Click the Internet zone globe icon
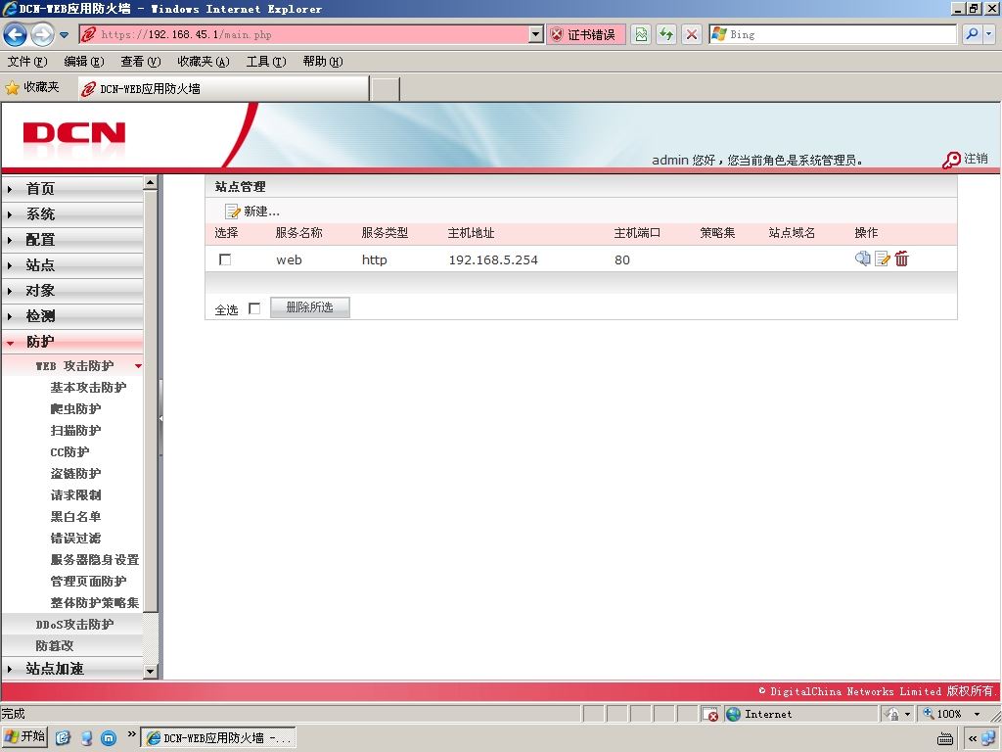This screenshot has height=752, width=1002. 733,714
